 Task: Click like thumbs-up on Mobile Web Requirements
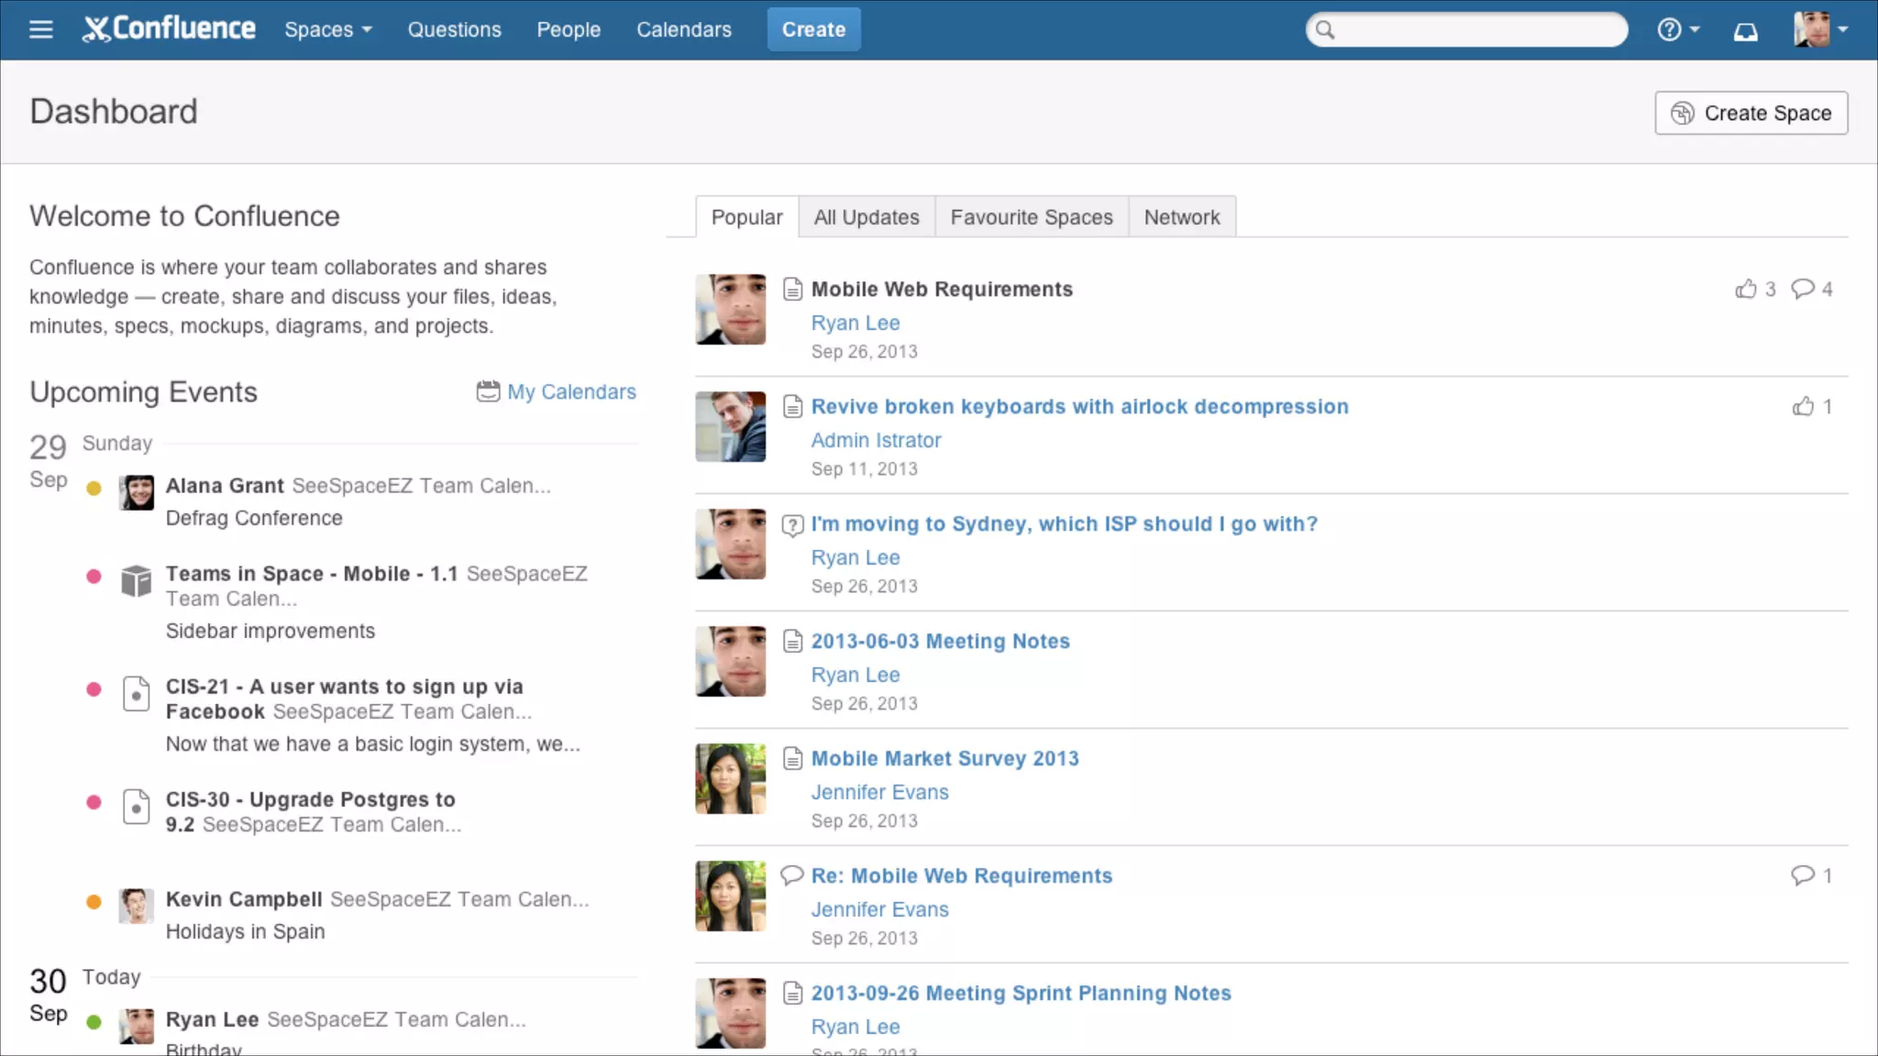coord(1746,290)
